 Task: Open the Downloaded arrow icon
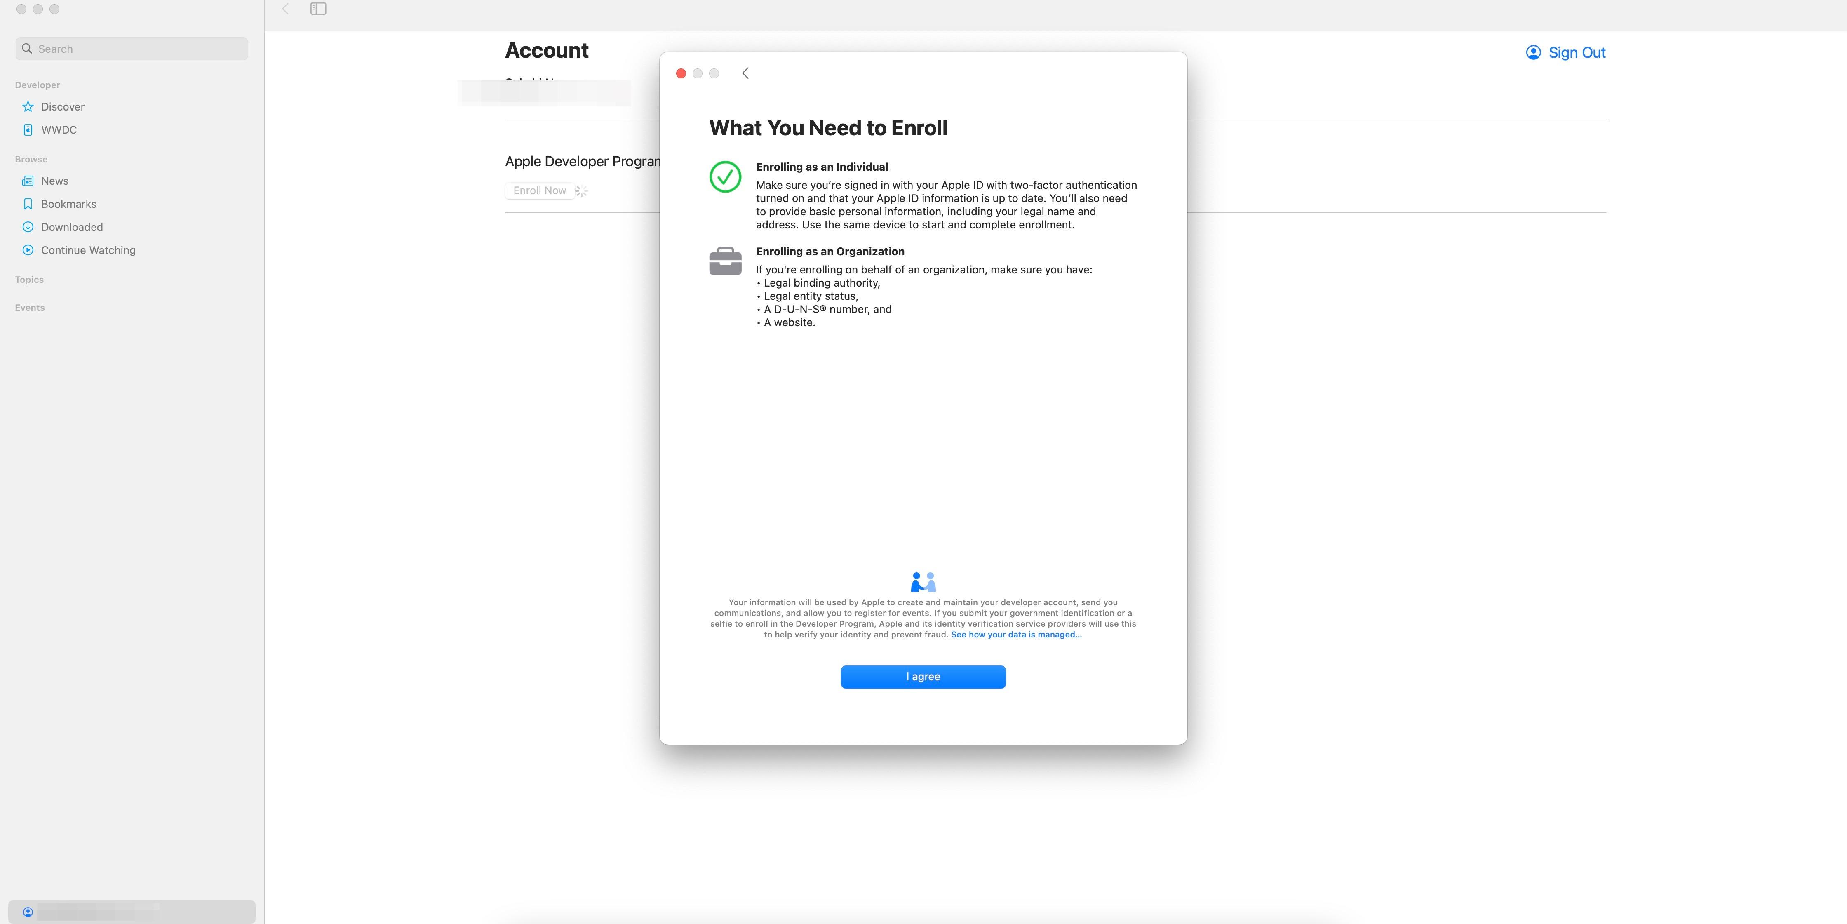[28, 227]
